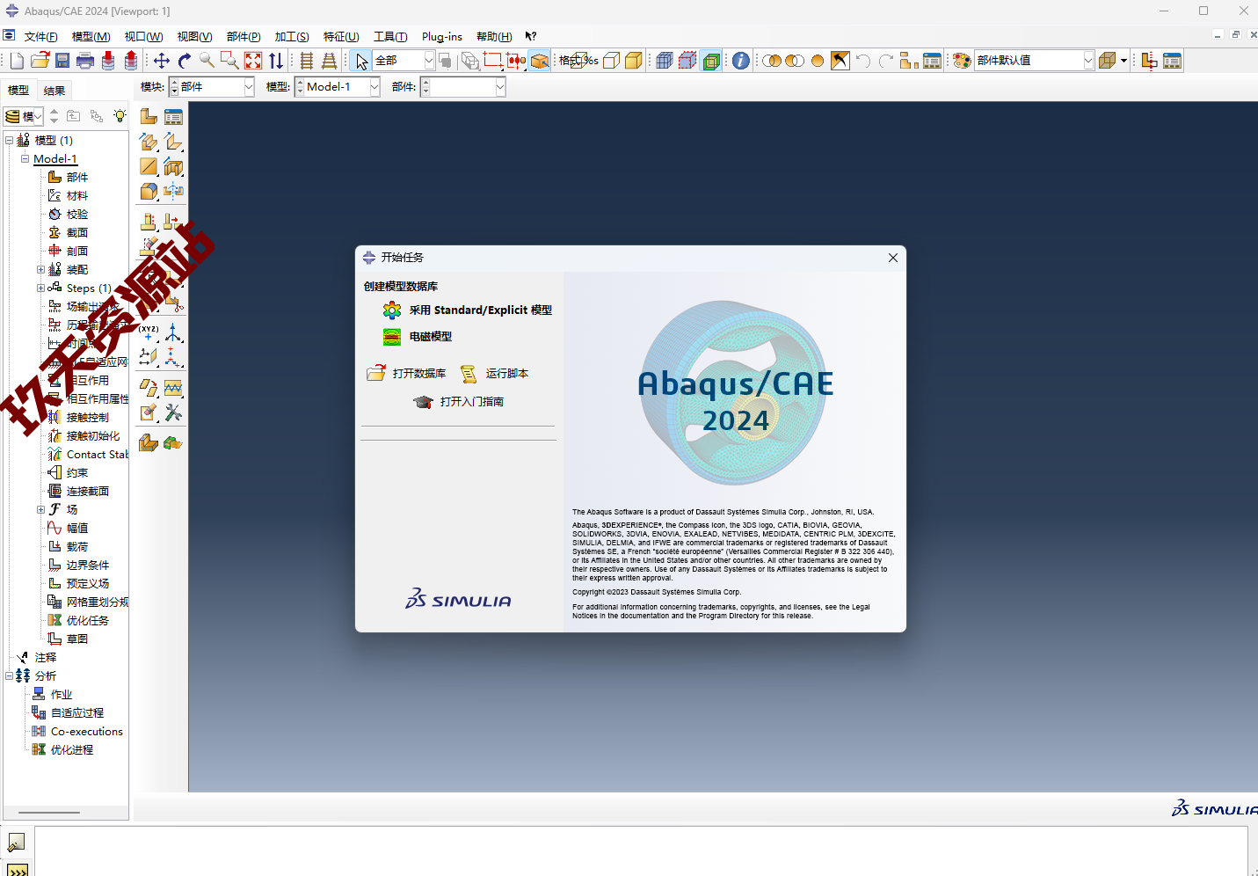Click the blue Query information icon

click(741, 61)
